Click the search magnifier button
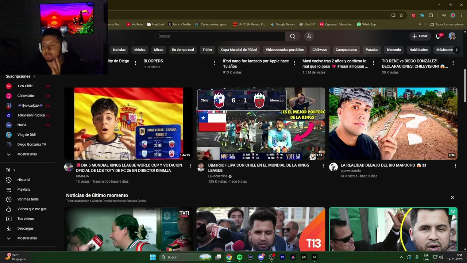 tap(293, 36)
